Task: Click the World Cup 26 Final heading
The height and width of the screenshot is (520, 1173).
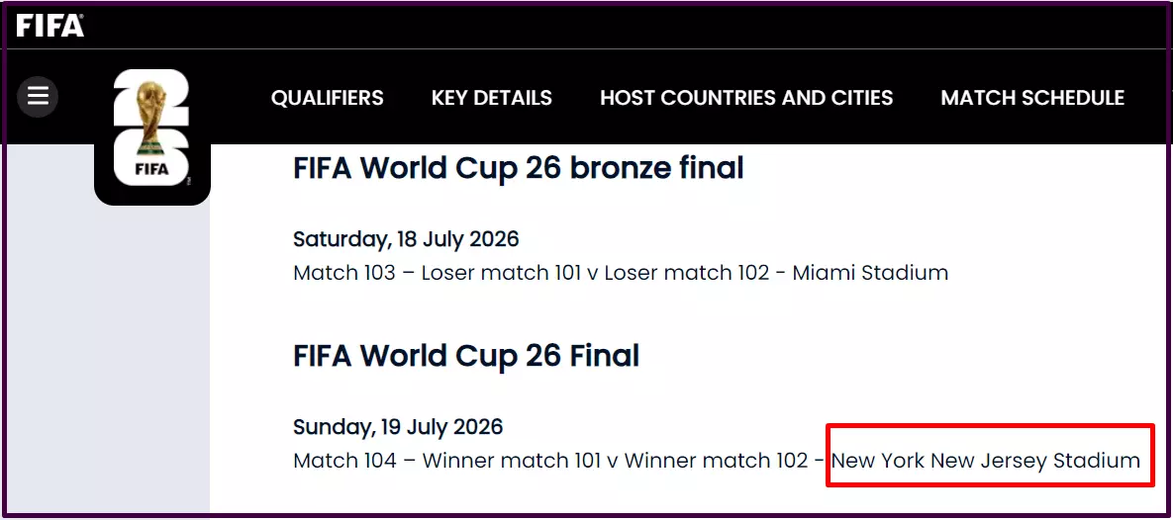Action: tap(466, 356)
